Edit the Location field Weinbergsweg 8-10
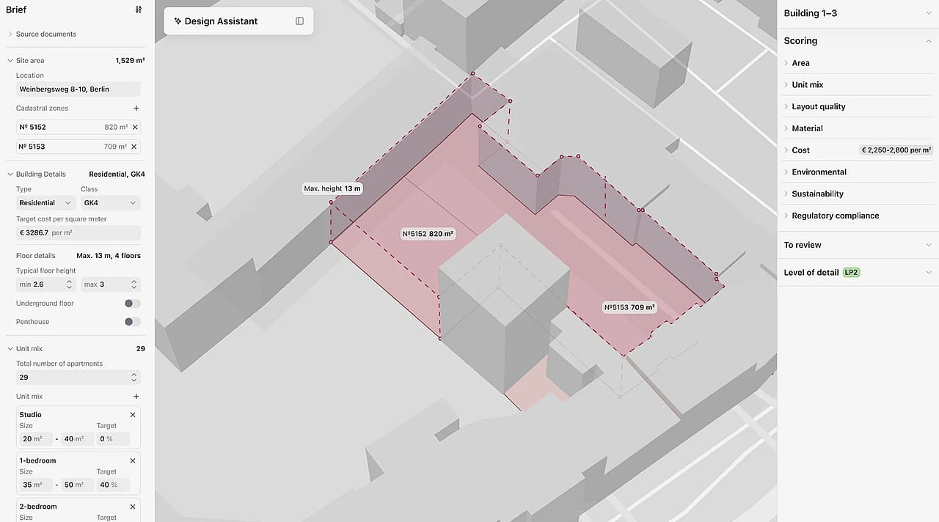 [x=78, y=89]
